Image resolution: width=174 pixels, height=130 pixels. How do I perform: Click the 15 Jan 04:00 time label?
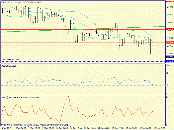20,128
